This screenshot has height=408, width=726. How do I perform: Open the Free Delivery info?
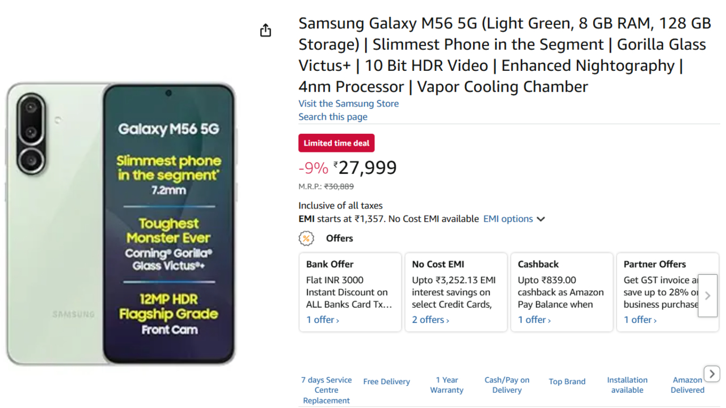386,382
